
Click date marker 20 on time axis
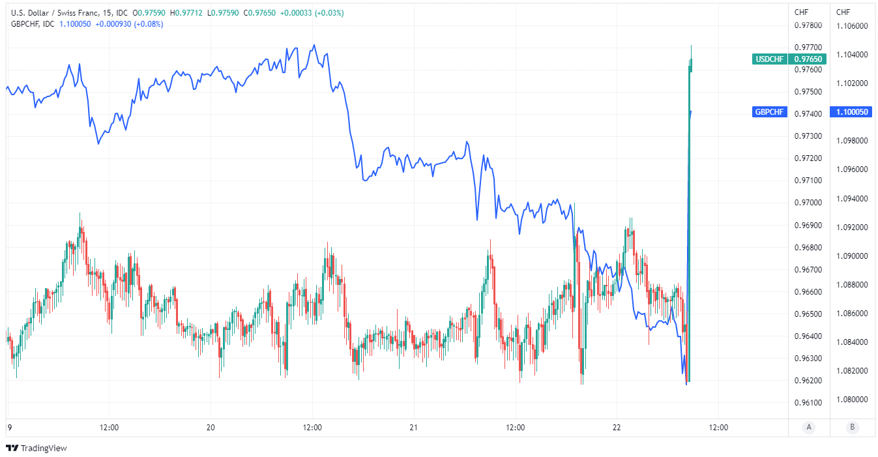[x=211, y=428]
